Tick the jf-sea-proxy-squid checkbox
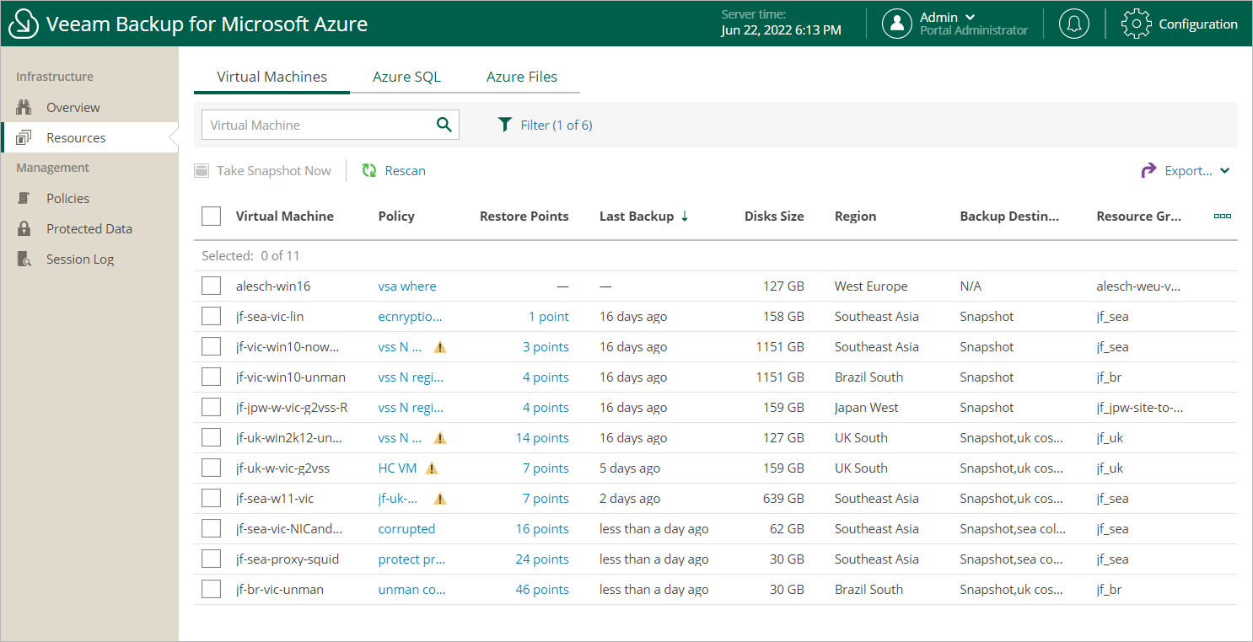 pyautogui.click(x=211, y=559)
